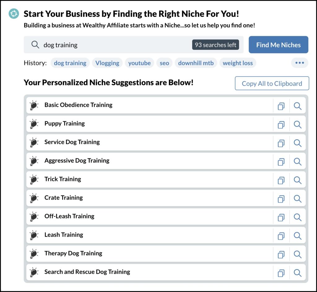Viewport: 317px width, 292px height.
Task: Copy the Service Dog Training niche
Action: [281, 143]
